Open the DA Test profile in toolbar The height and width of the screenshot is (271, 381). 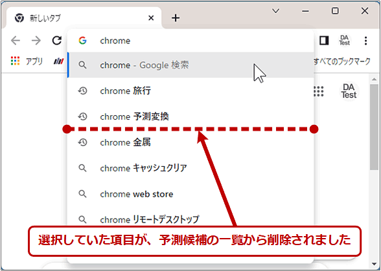point(345,41)
